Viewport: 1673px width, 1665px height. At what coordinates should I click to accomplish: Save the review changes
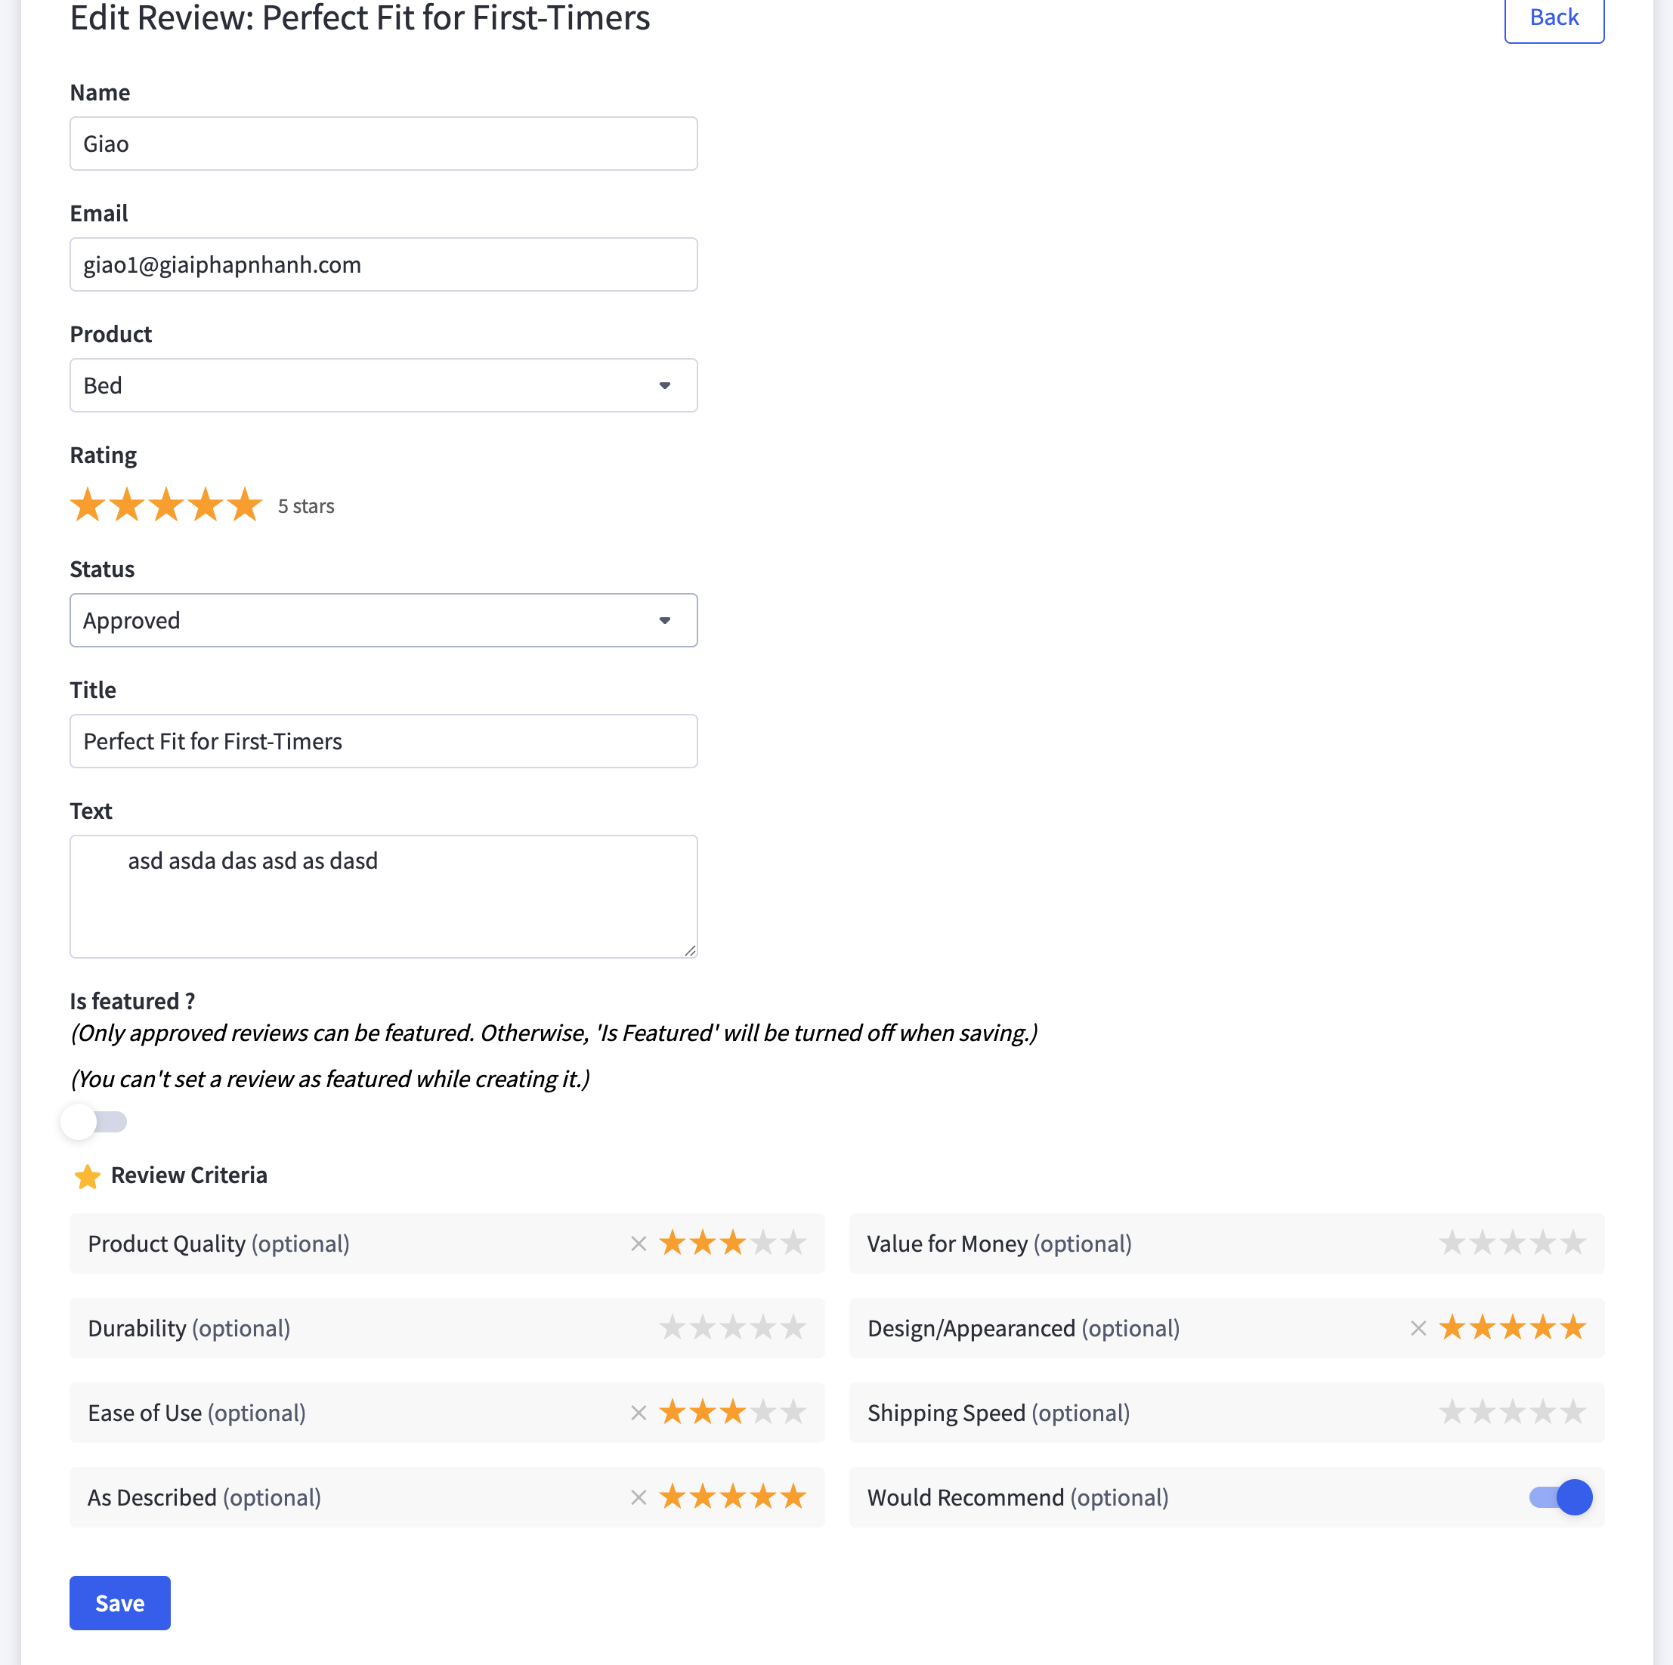[x=119, y=1602]
